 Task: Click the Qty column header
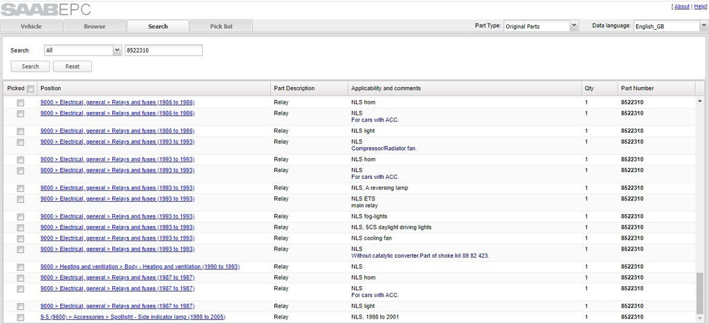coord(600,88)
